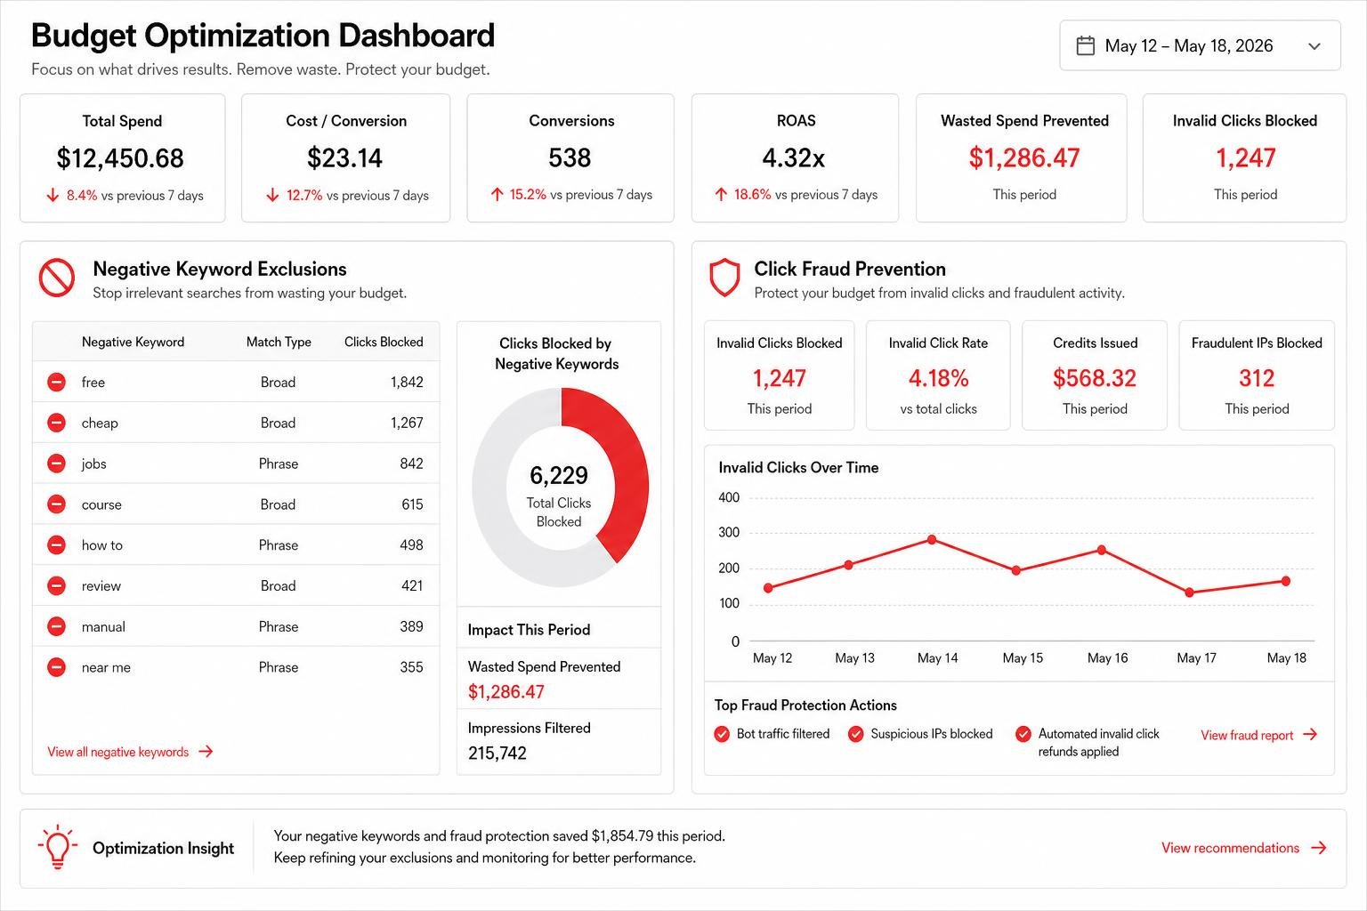The width and height of the screenshot is (1367, 911).
Task: Remove the 'free' negative keyword with minus icon
Action: [x=56, y=382]
